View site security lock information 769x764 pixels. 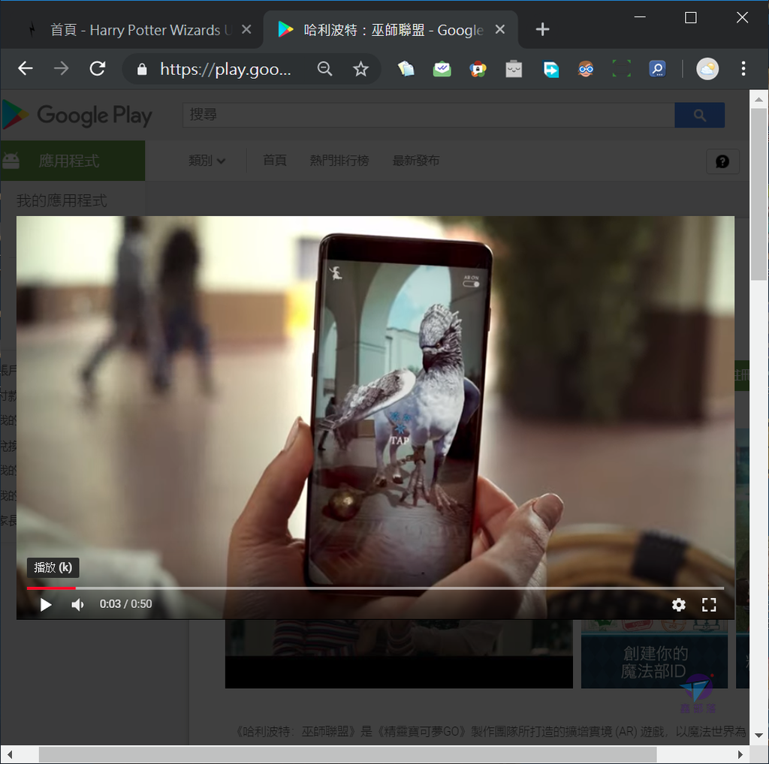point(142,69)
